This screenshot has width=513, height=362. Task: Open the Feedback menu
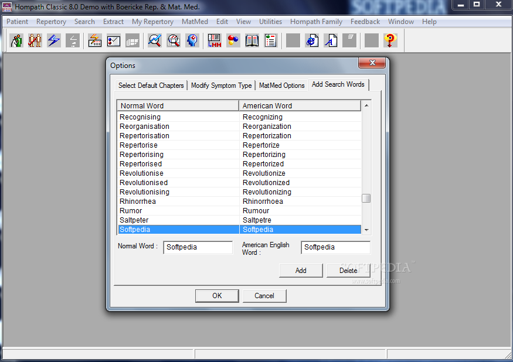coord(365,22)
